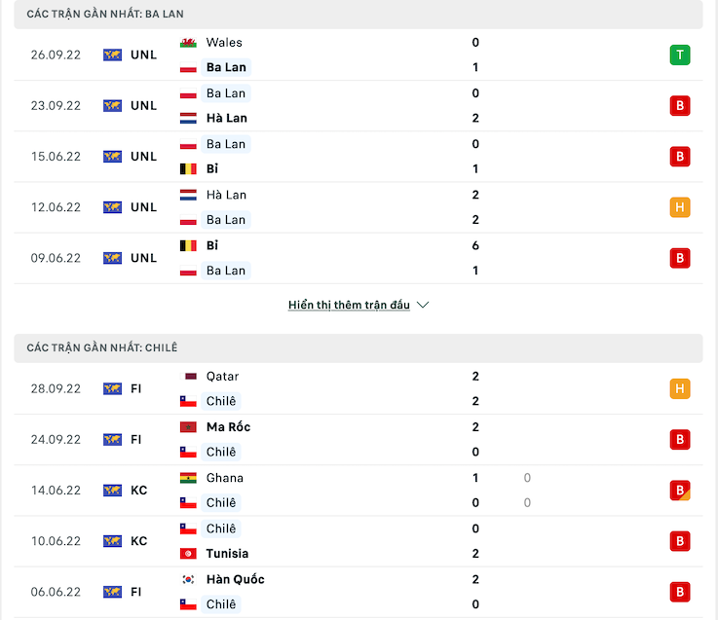Click the UNL competition icon on 26.09.22 row
The width and height of the screenshot is (718, 620).
[x=113, y=55]
